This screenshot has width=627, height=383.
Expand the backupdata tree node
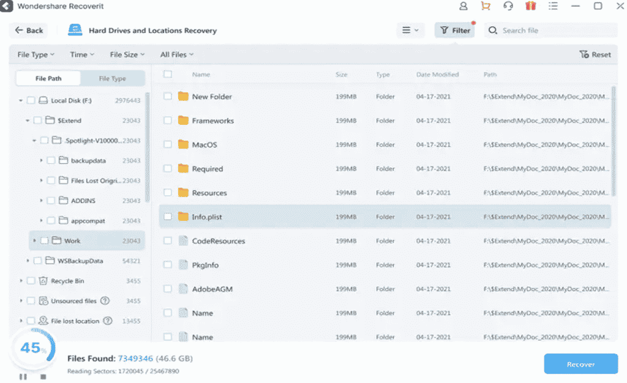41,160
